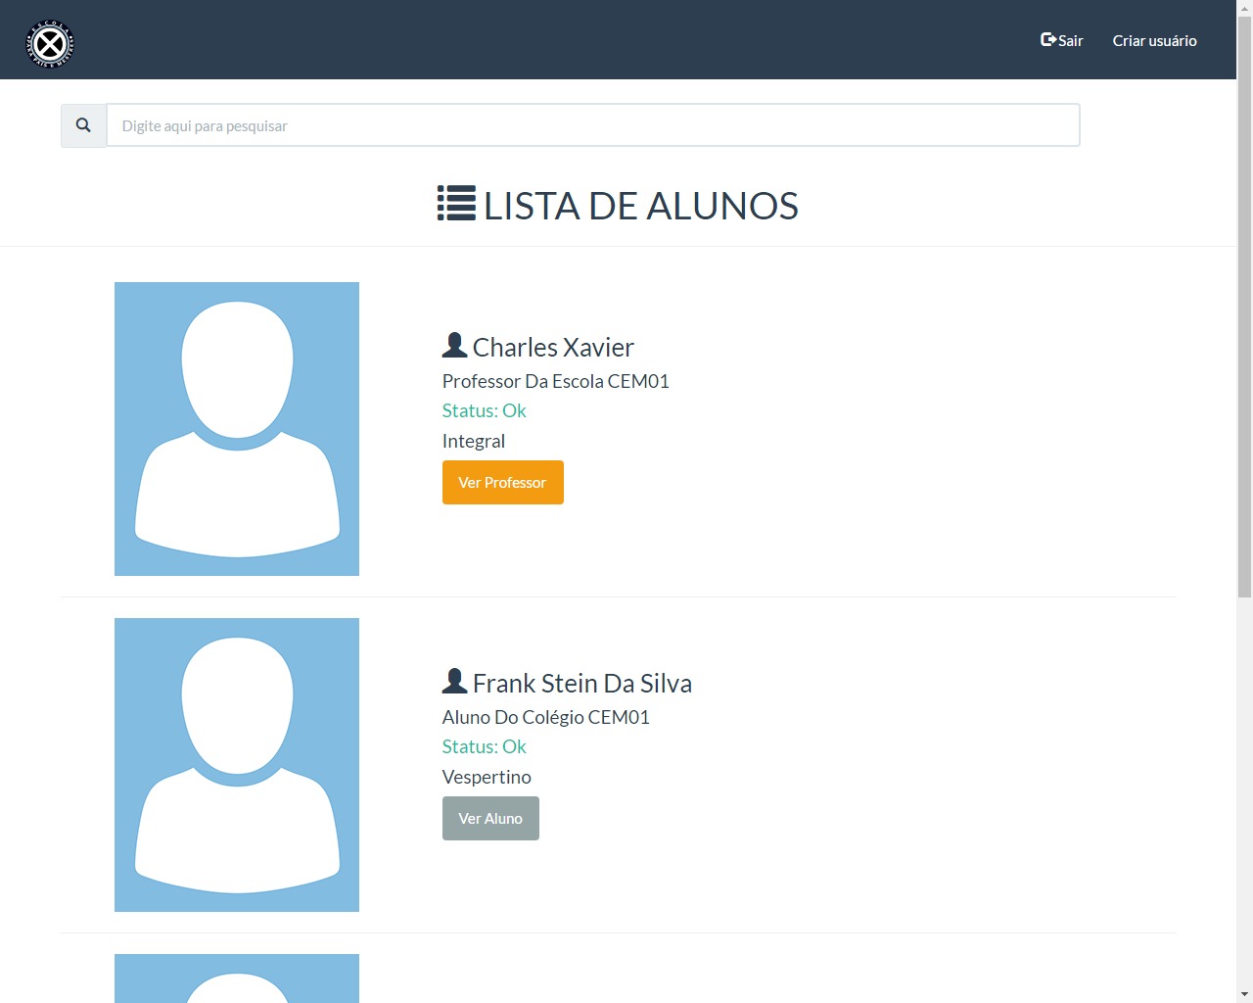Click the page's vertical scrollbar thumb

[1244, 306]
